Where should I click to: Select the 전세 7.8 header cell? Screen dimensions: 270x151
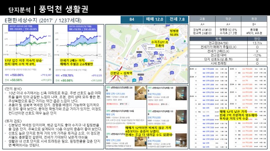click(177, 19)
